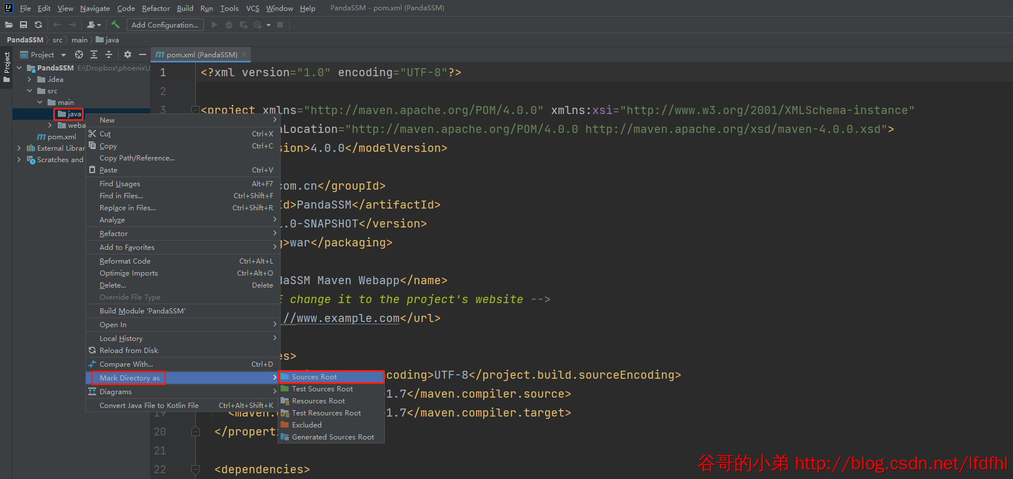Click the Sources Root blue folder icon
Image resolution: width=1013 pixels, height=479 pixels.
[285, 376]
